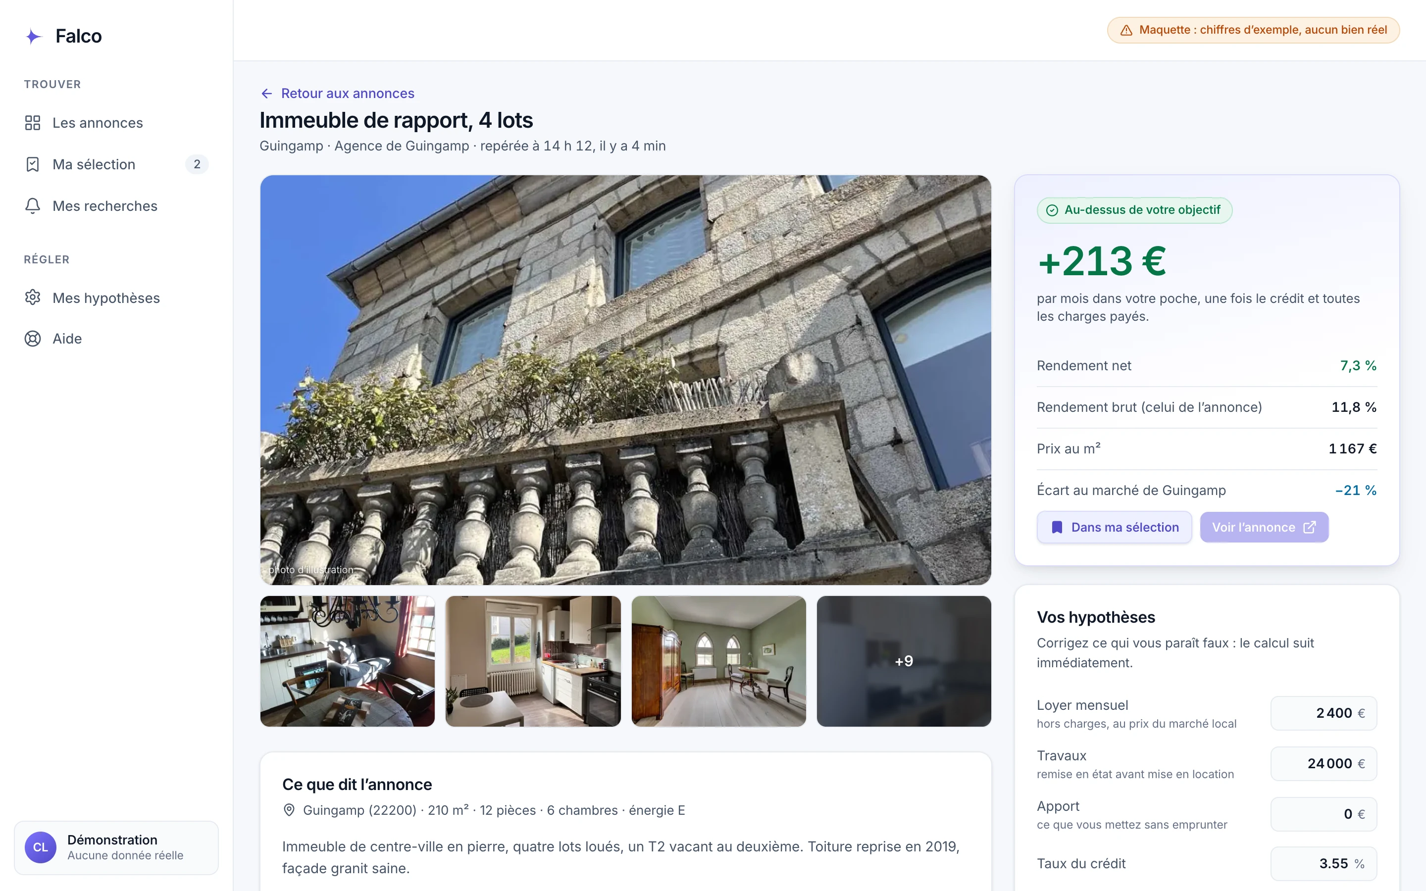Screen dimensions: 1426x891
Task: Open the Aide page
Action: pyautogui.click(x=116, y=339)
